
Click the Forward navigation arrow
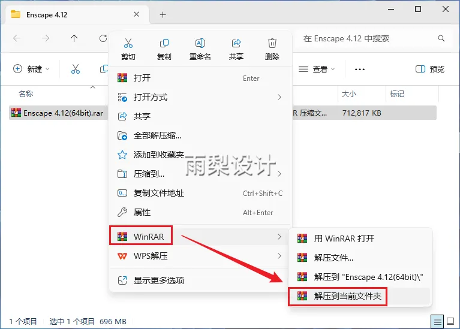pos(46,38)
